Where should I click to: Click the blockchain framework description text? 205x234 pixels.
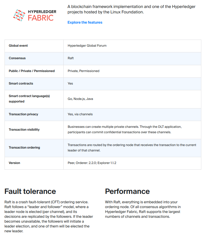coord(131,9)
